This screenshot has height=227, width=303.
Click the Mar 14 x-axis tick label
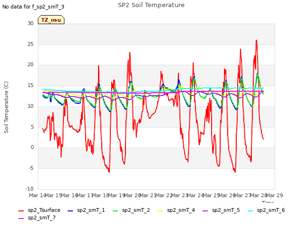[37, 195]
